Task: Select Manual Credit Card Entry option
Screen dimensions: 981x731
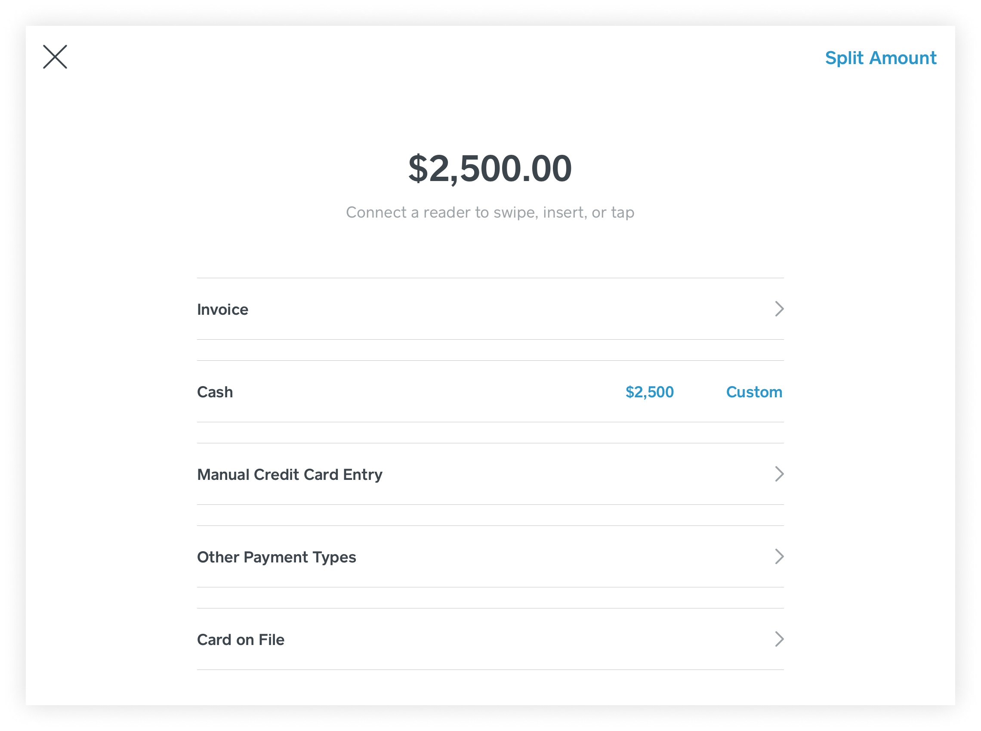Action: click(490, 474)
